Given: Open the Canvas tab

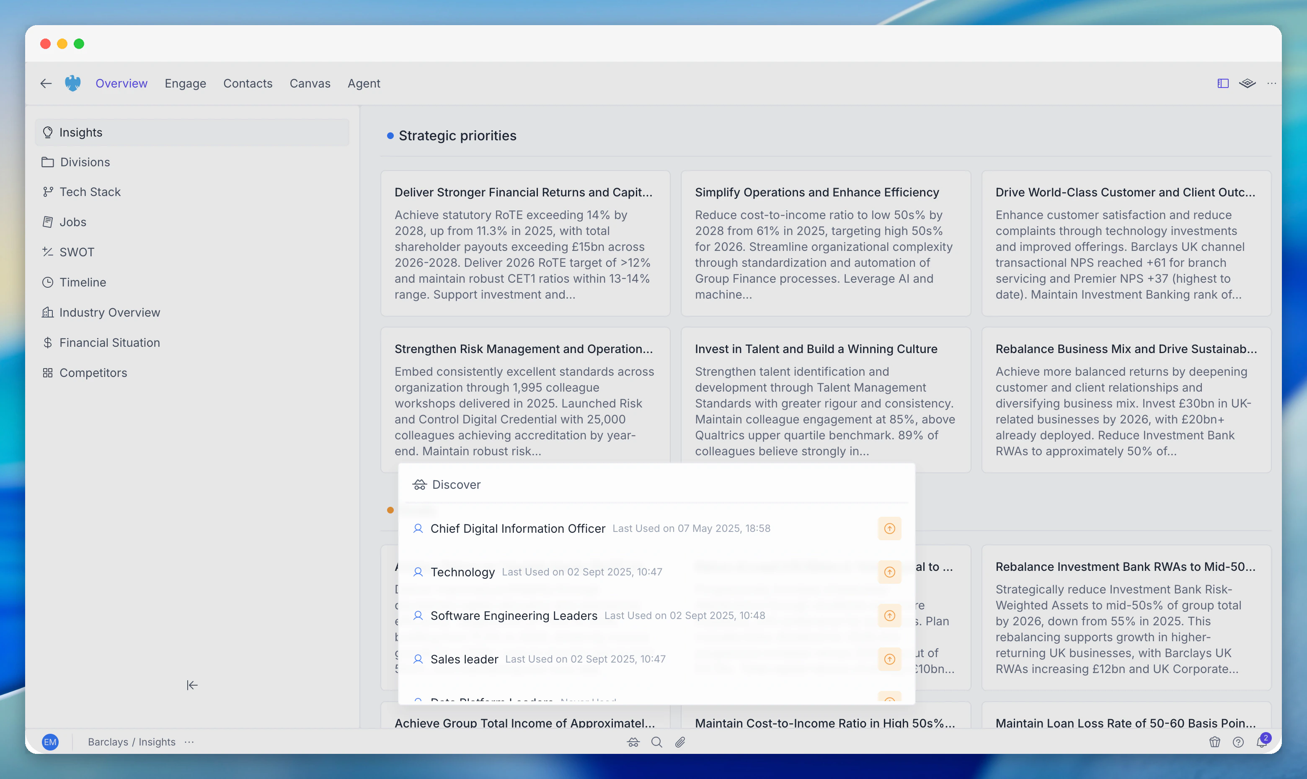Looking at the screenshot, I should pos(310,83).
